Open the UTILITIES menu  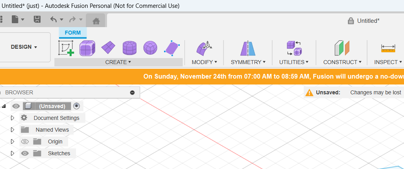293,62
